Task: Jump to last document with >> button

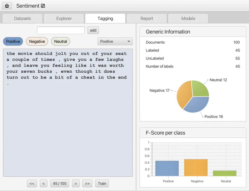Action: [x=88, y=184]
